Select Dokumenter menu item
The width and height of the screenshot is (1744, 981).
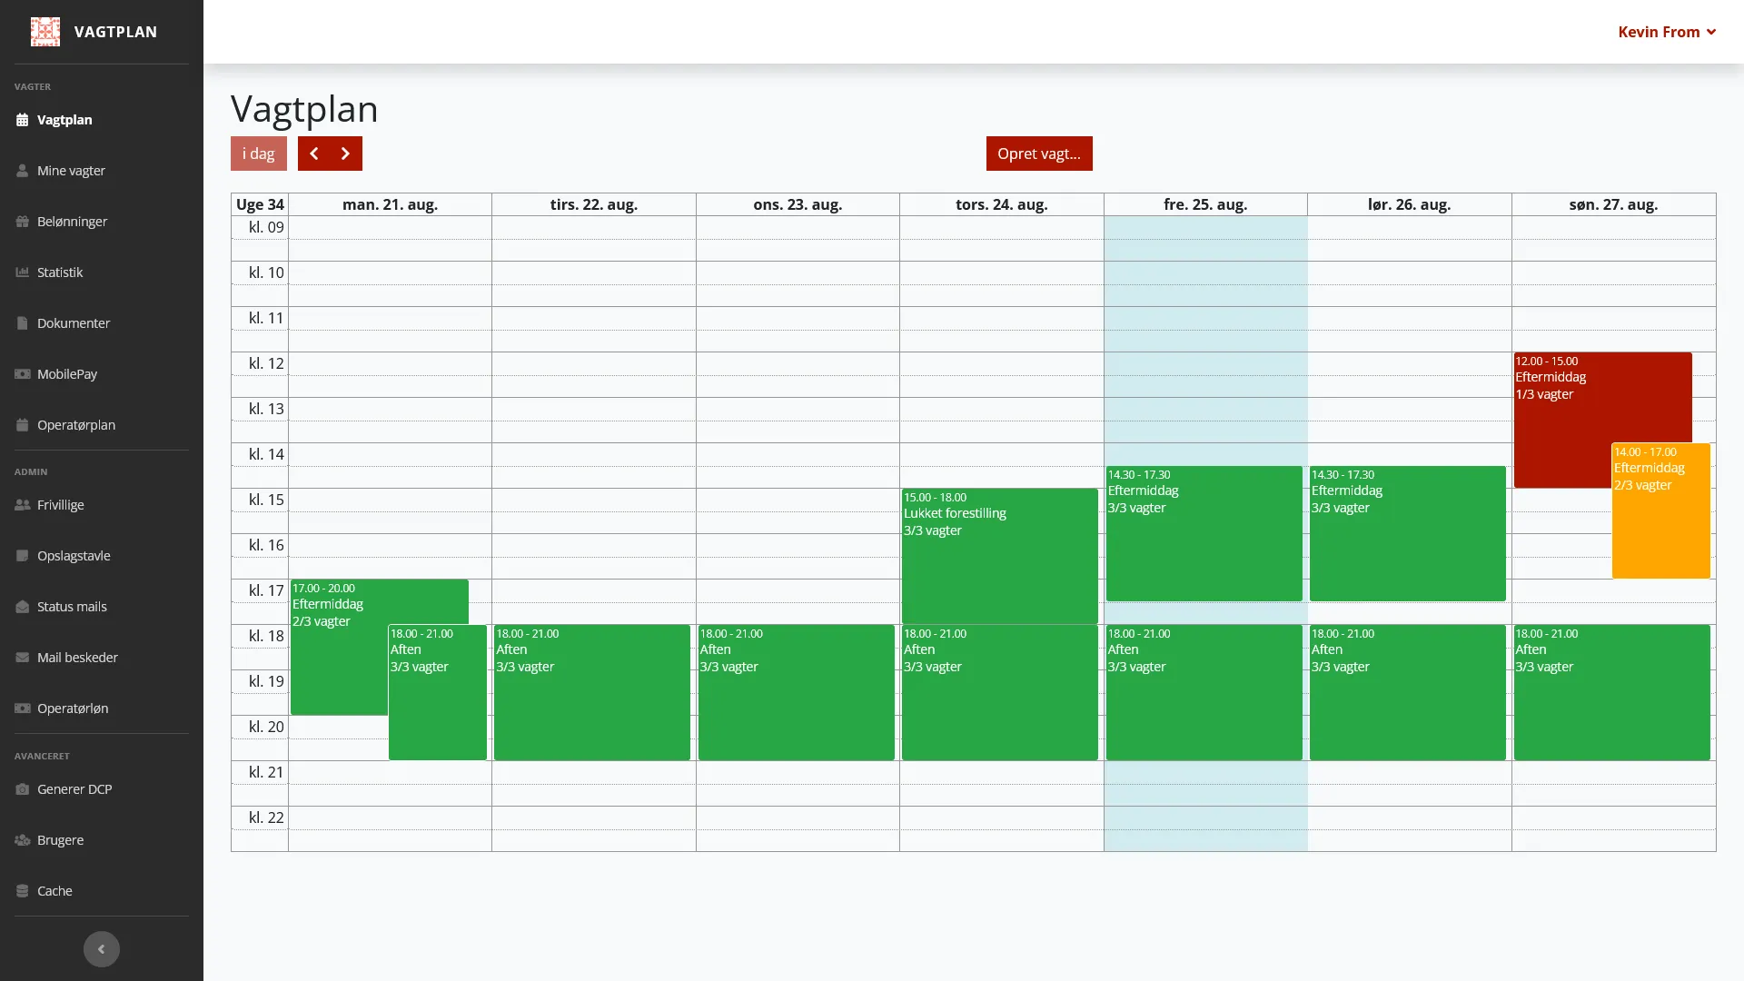[102, 323]
